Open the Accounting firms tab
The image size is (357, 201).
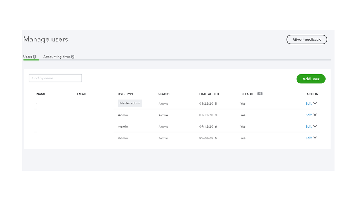coord(57,57)
